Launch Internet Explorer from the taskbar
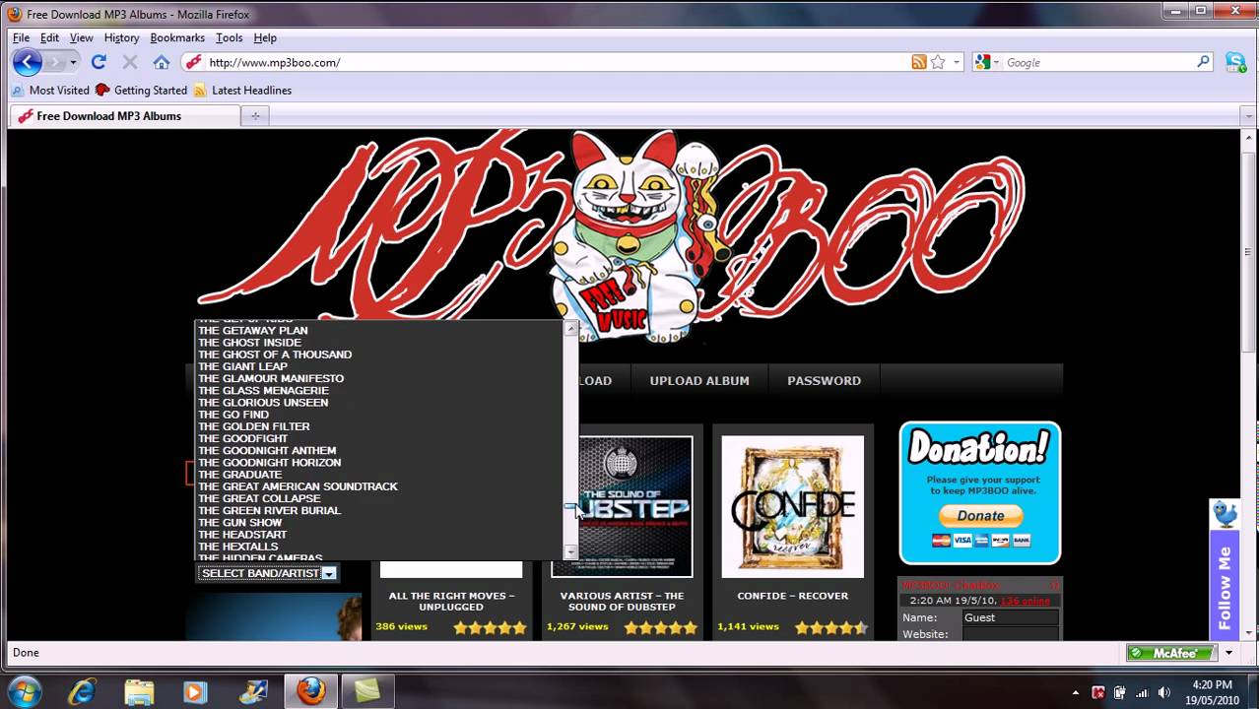1259x709 pixels. click(x=82, y=691)
